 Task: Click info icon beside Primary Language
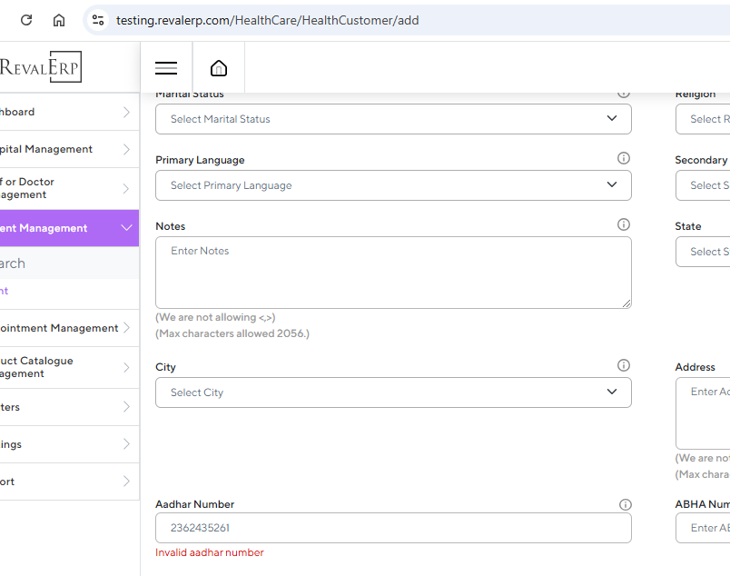click(624, 159)
